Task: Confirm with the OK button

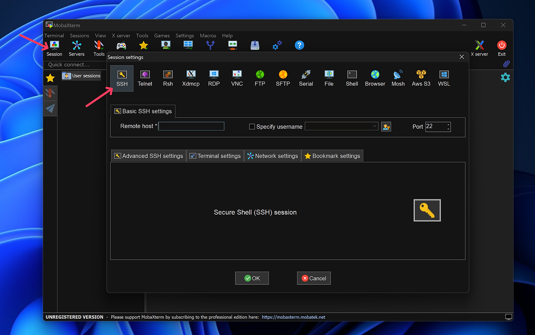Action: [252, 278]
